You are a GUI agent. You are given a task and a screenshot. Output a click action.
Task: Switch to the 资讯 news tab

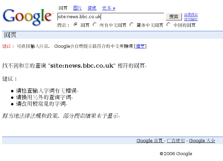pyautogui.click(x=92, y=8)
